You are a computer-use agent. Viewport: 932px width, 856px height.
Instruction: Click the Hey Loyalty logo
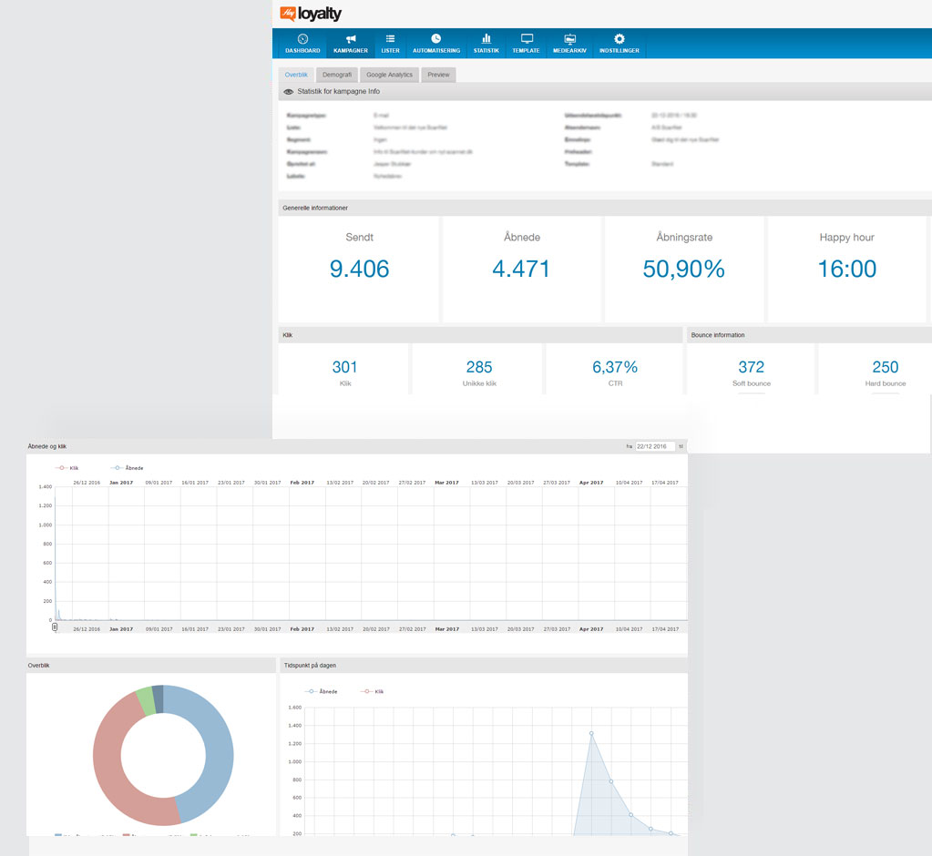311,13
